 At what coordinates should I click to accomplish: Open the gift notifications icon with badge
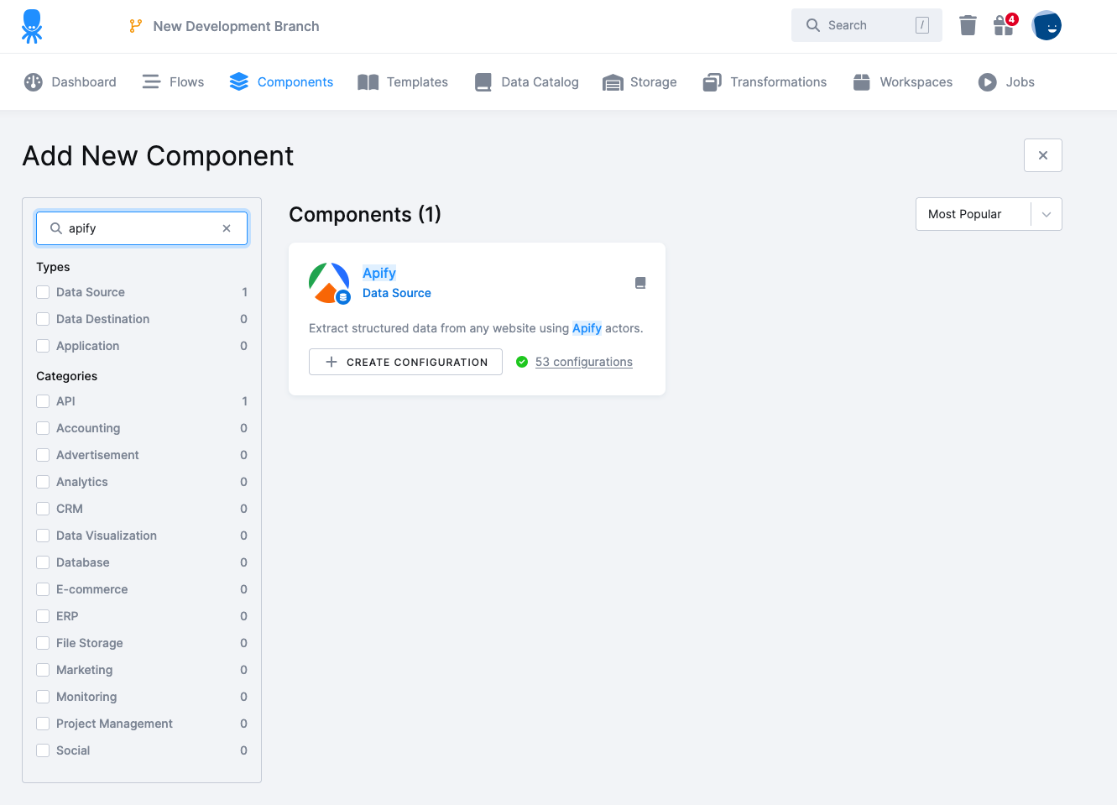click(1003, 26)
